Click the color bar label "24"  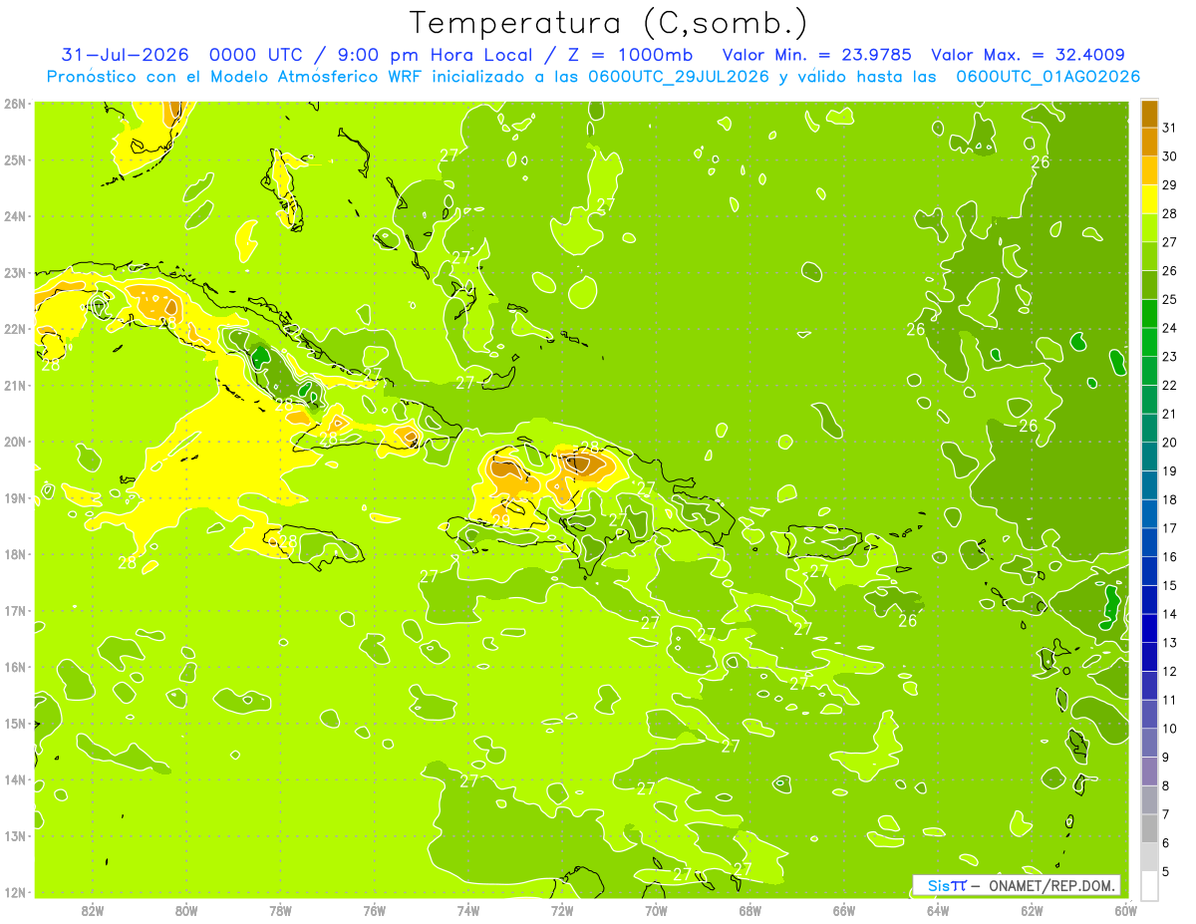1169,328
